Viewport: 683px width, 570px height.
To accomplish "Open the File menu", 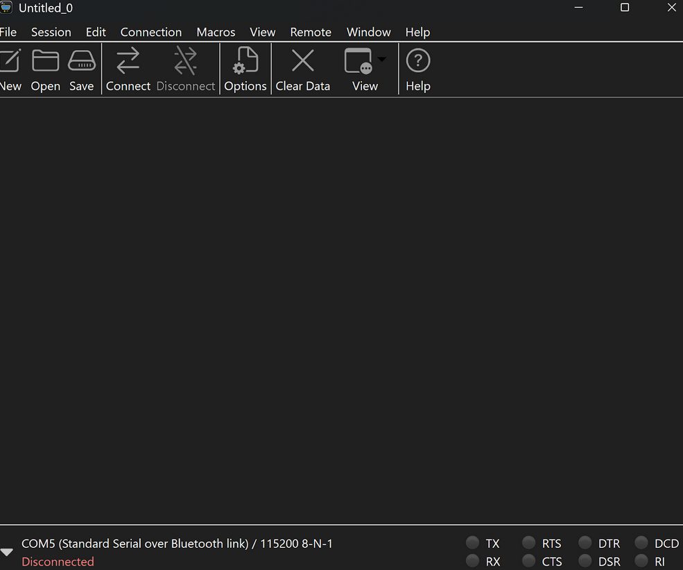I will pyautogui.click(x=8, y=32).
